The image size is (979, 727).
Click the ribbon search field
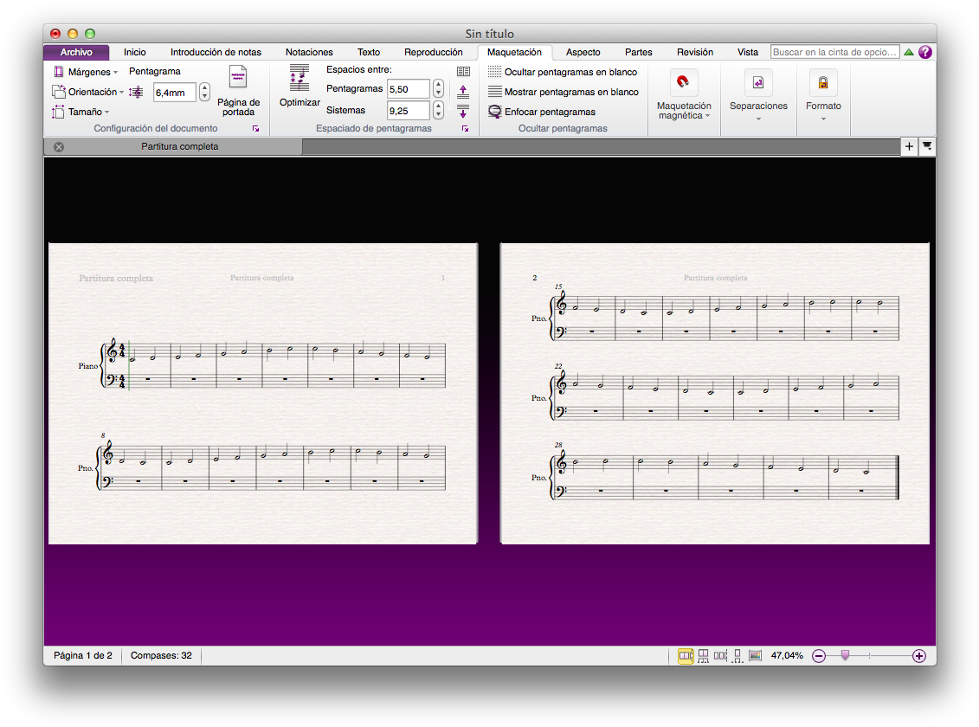coord(834,53)
